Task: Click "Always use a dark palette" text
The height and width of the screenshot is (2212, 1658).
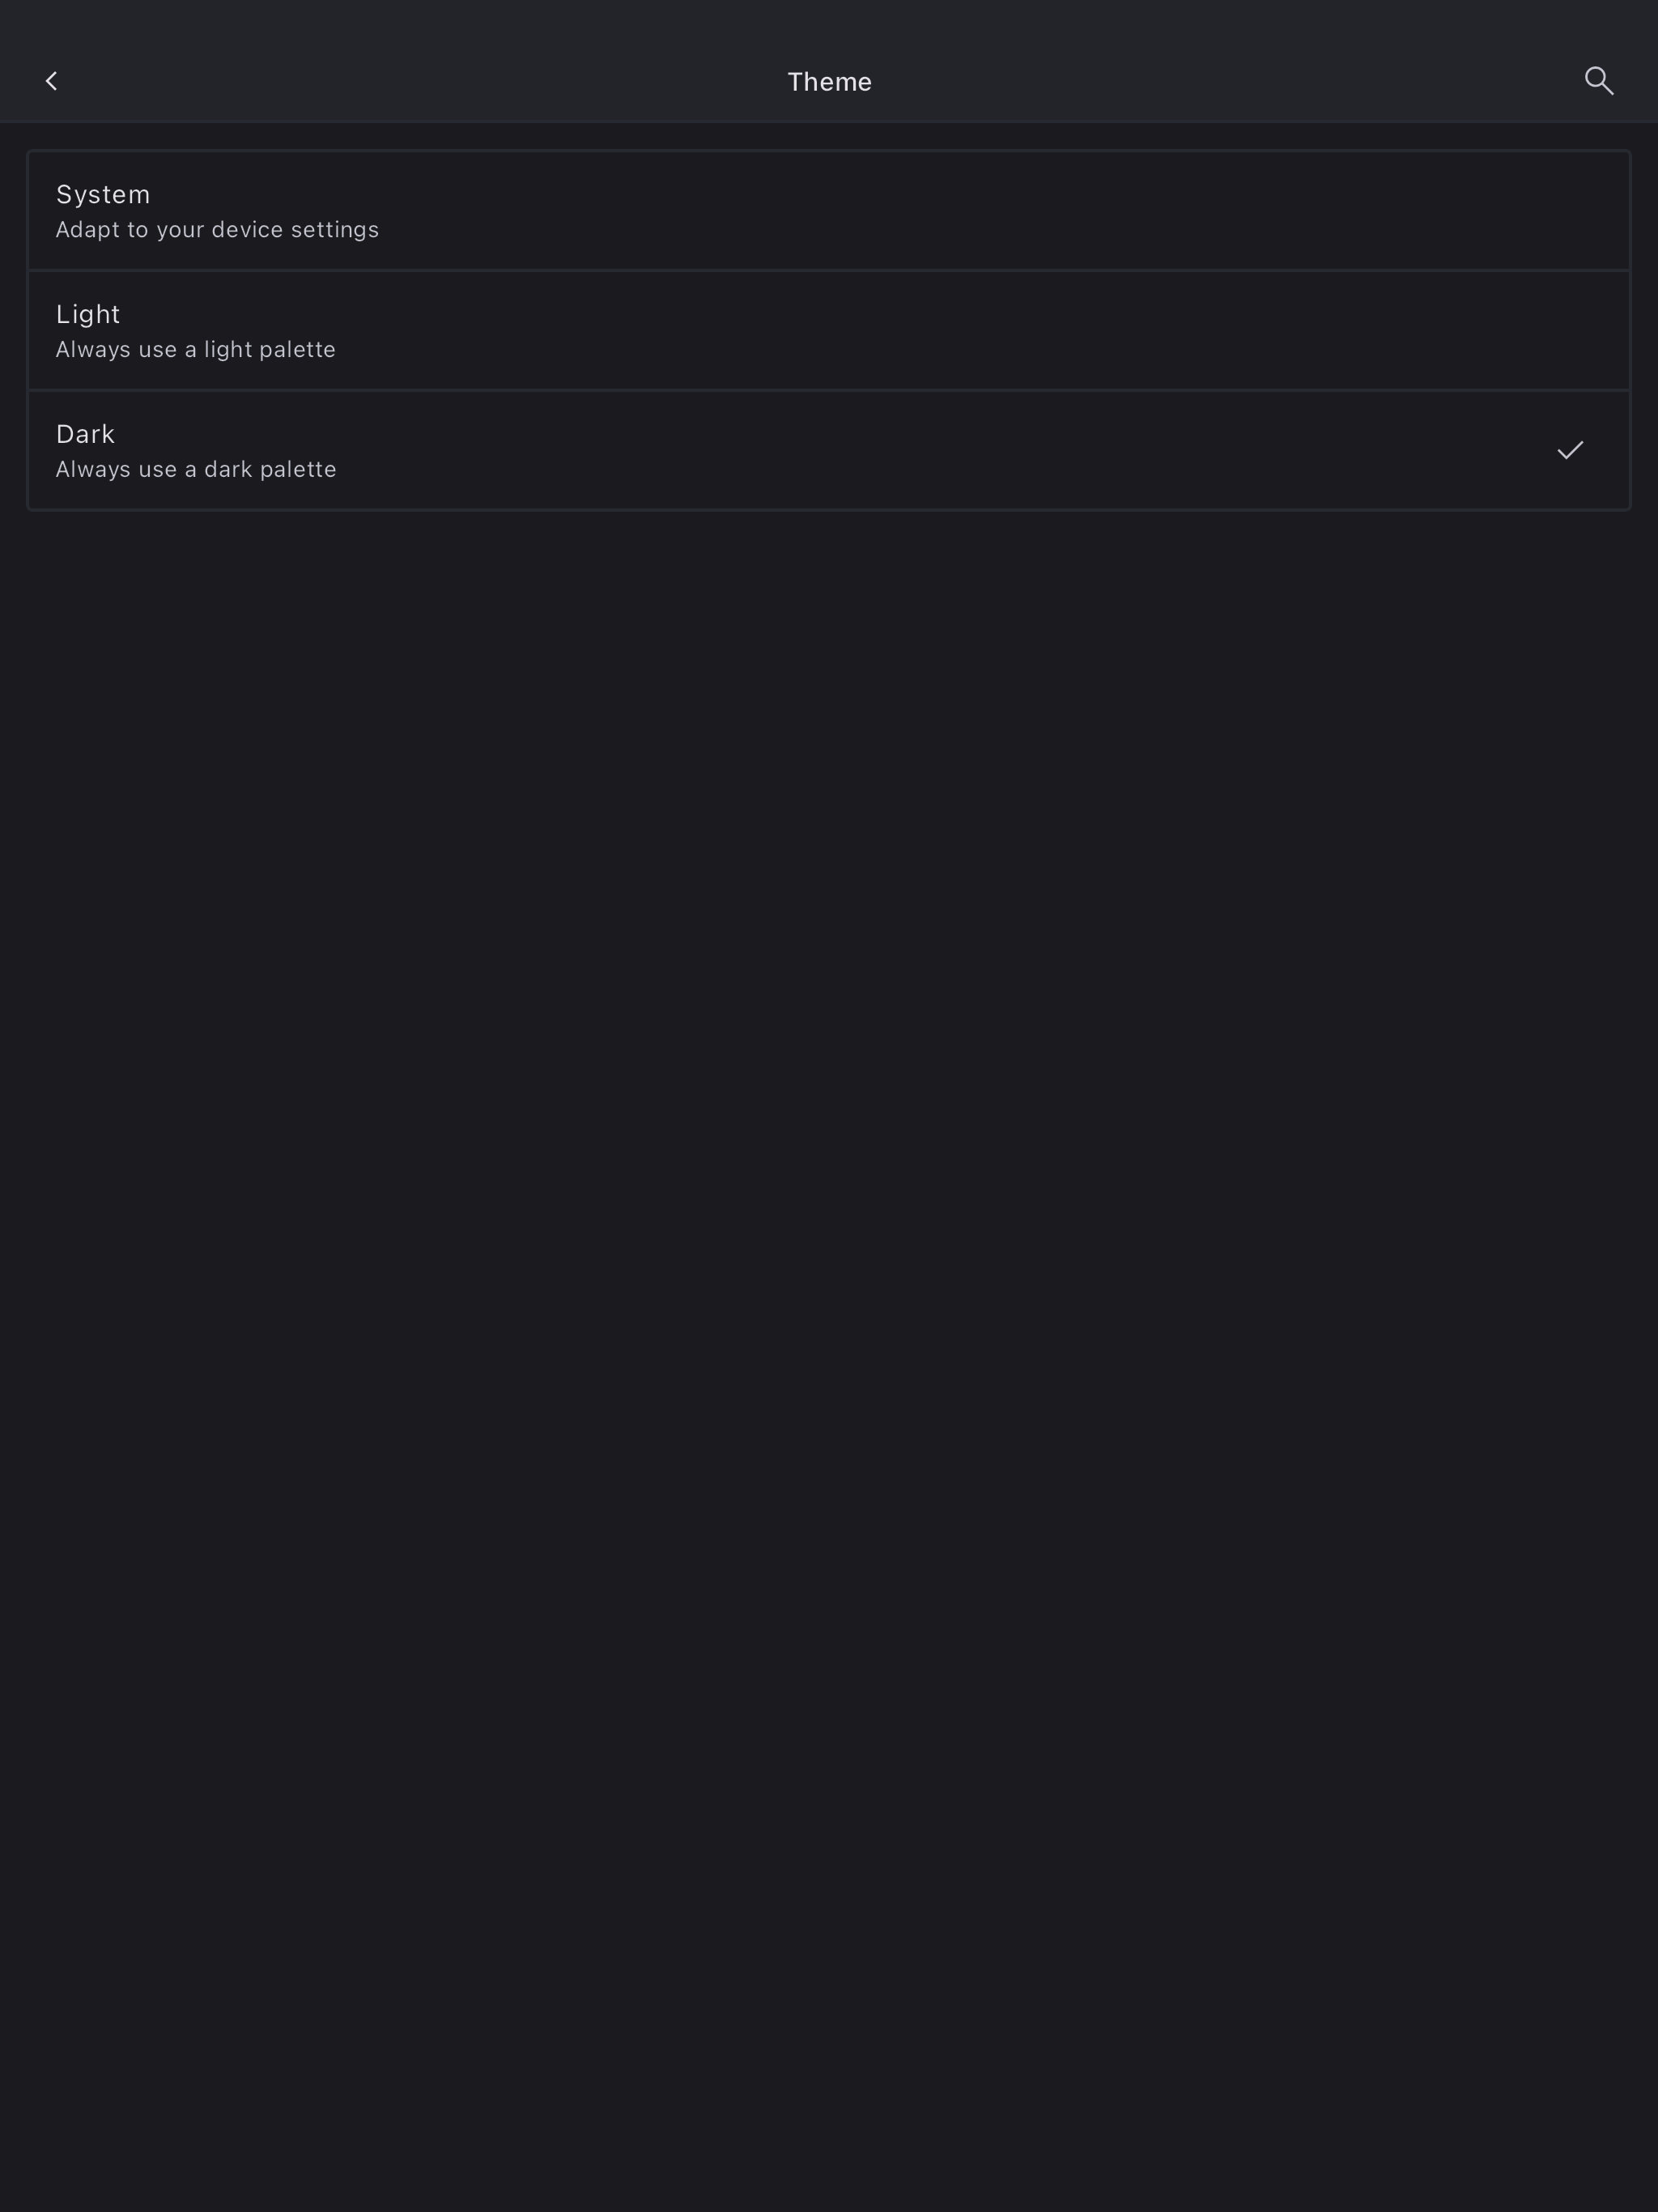Action: point(196,470)
